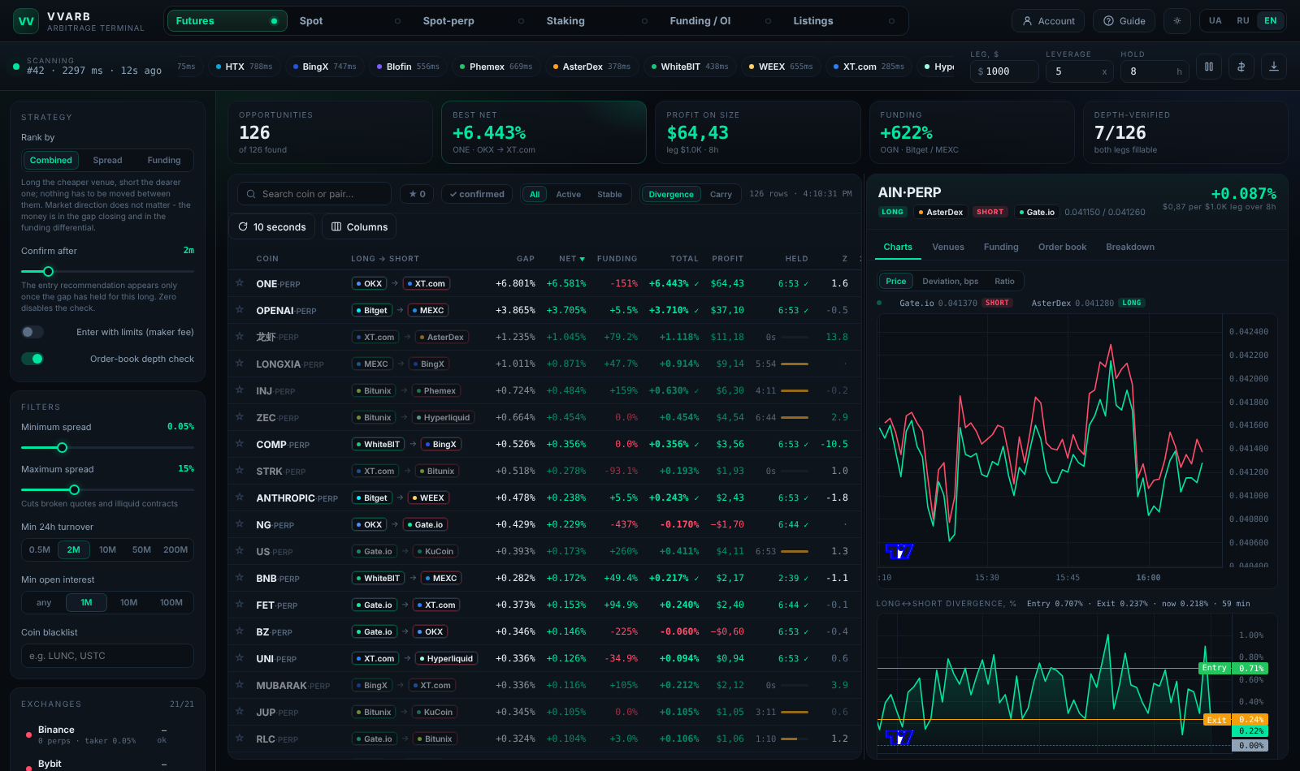
Task: Star the ANTHROPIC PERP row
Action: tap(240, 497)
